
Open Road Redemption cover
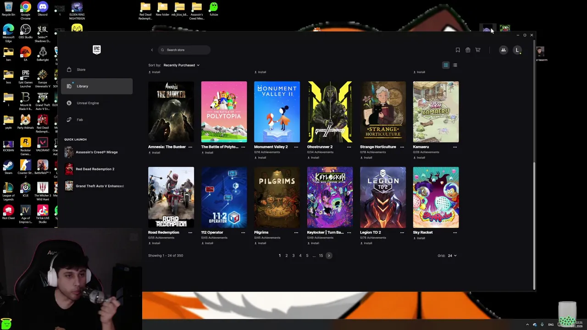pyautogui.click(x=171, y=198)
